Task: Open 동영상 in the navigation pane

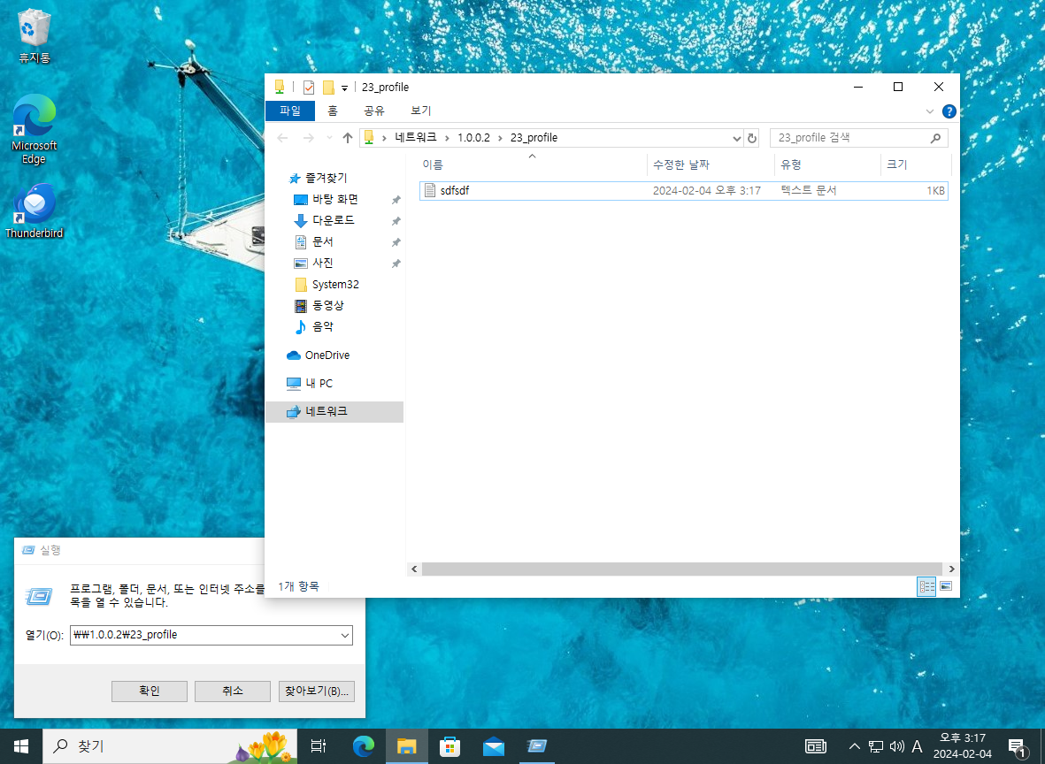Action: click(328, 306)
